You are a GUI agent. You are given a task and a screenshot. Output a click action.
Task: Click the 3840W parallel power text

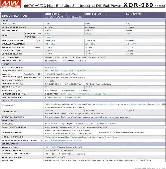53,124
